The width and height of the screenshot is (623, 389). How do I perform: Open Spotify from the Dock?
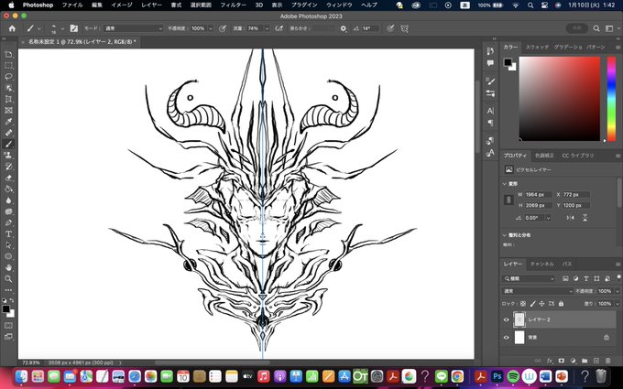coord(513,376)
